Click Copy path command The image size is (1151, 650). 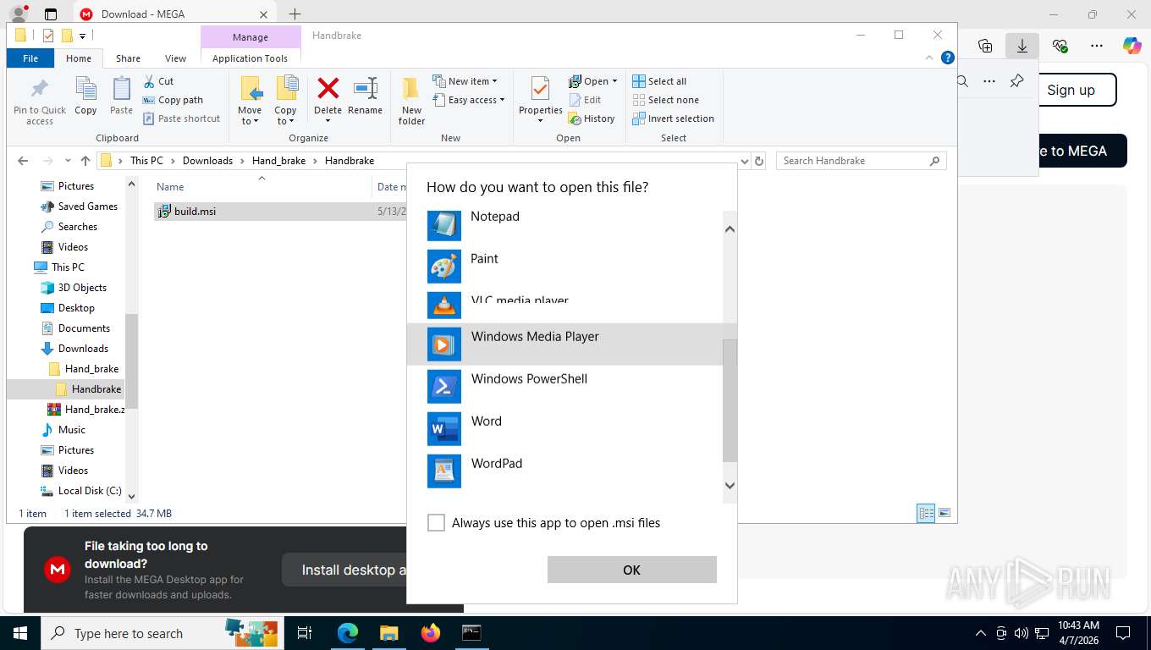tap(173, 100)
